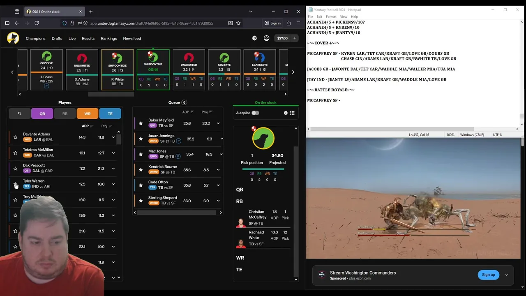The image size is (526, 296).
Task: Close the 'On the clock' browser tab
Action: [81, 12]
